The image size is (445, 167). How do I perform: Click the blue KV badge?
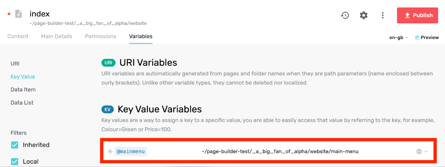[x=107, y=110]
